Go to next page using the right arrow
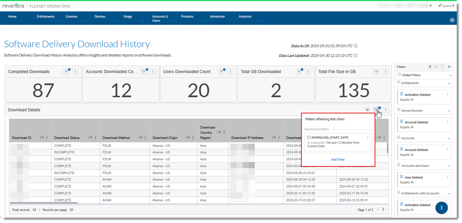The image size is (462, 223). point(383,209)
